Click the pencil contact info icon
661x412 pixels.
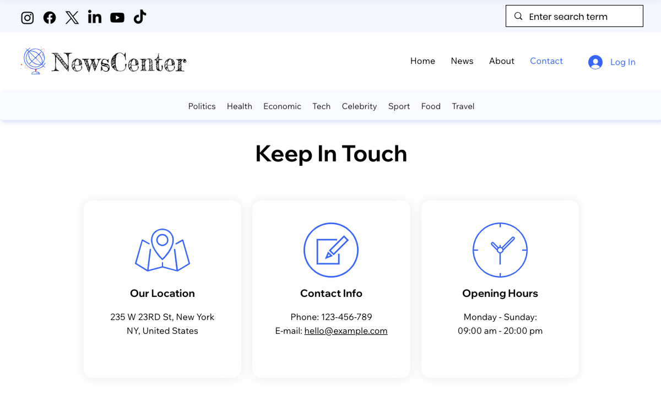(331, 250)
